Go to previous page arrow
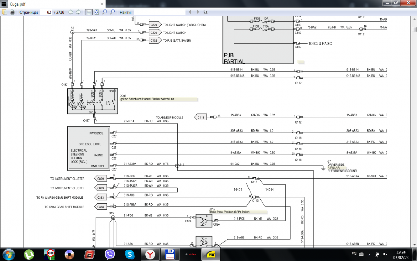 [71, 12]
